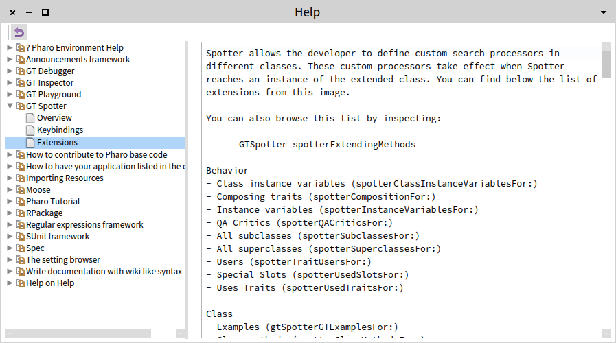Click the topic tree scroll right button

(x=180, y=333)
